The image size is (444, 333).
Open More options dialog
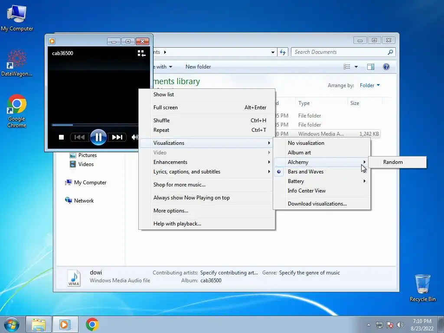coord(207,211)
